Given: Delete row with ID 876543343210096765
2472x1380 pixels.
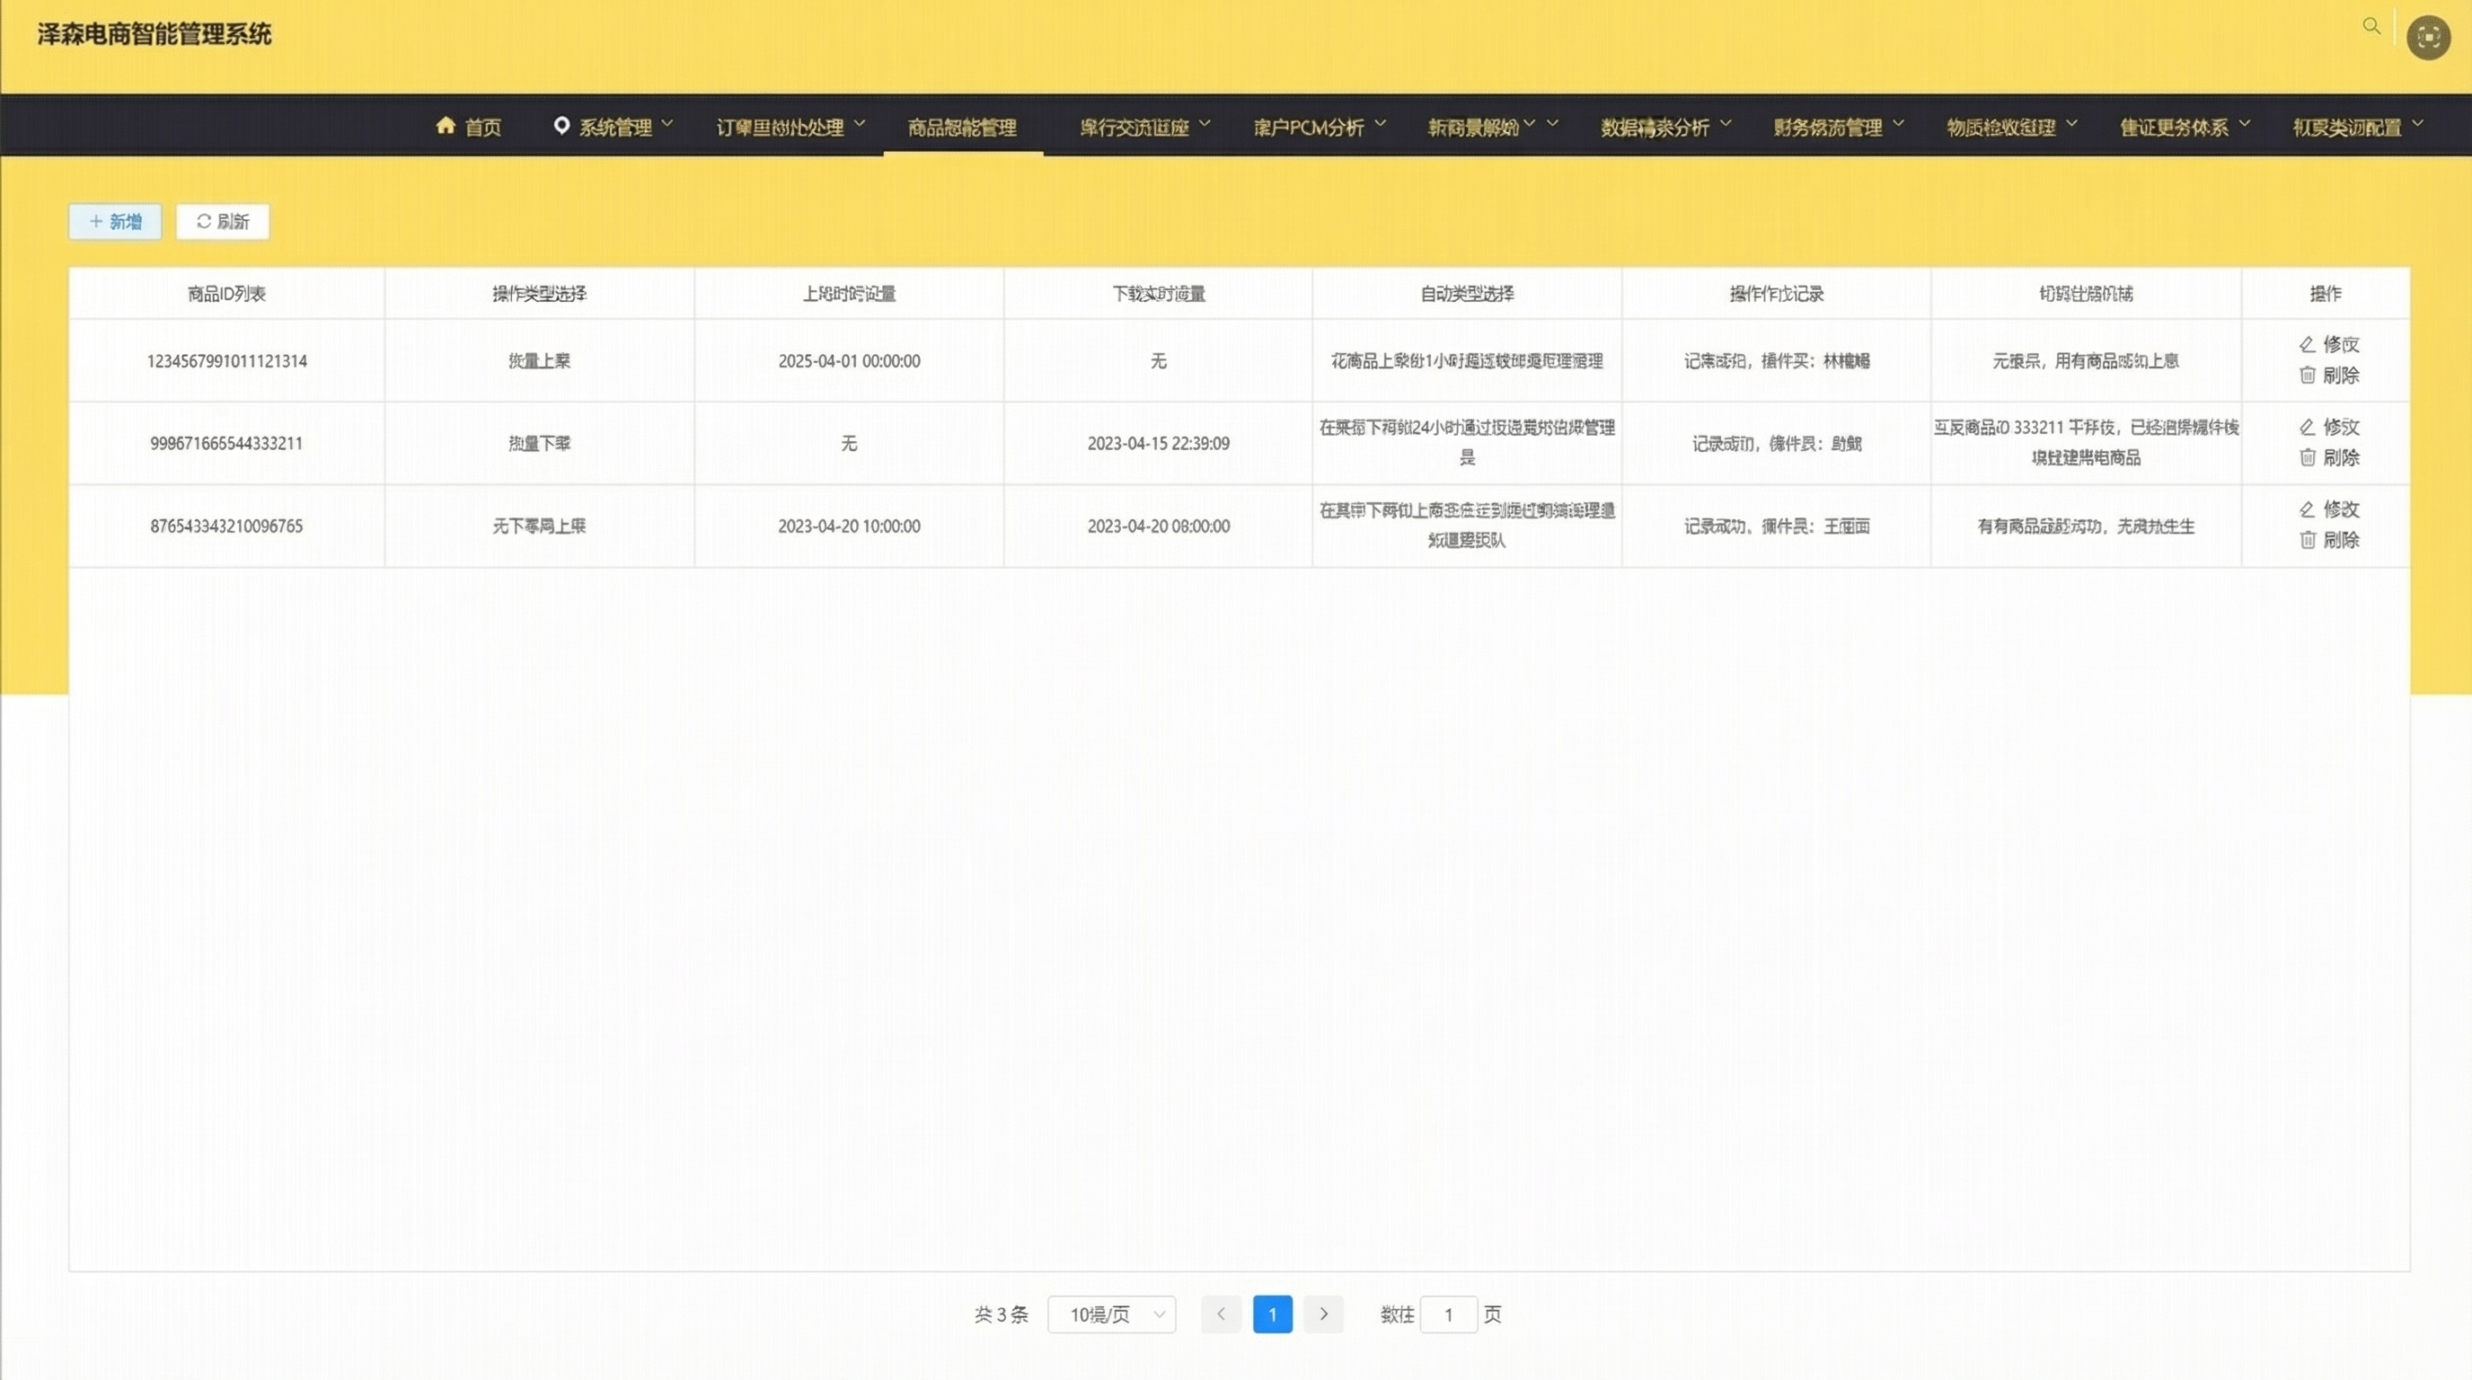Looking at the screenshot, I should [2329, 540].
